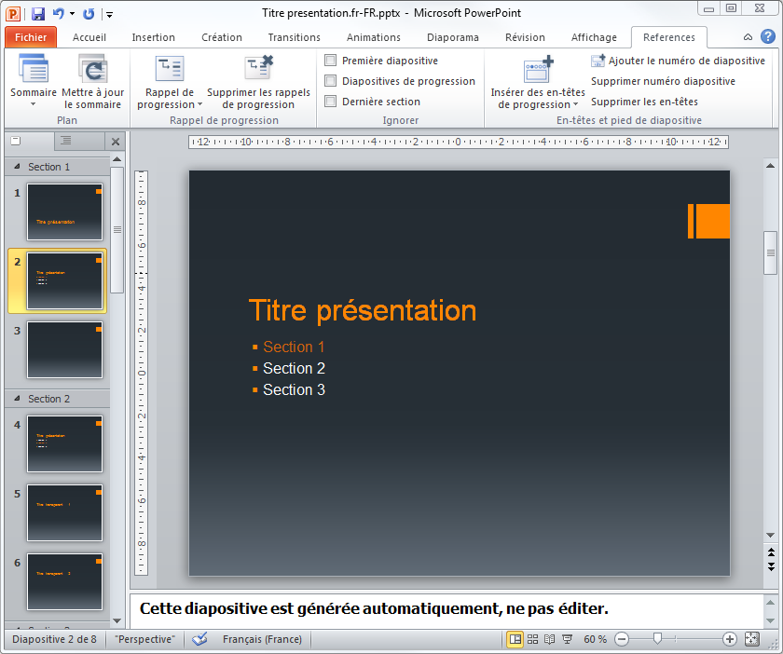Select the References tab
The height and width of the screenshot is (654, 783).
668,37
